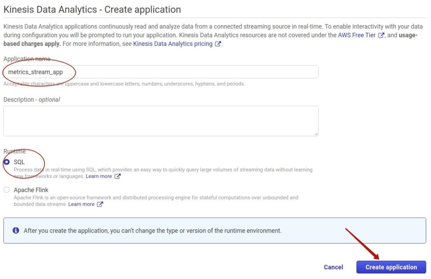Click the Create application button
431x279 pixels.
[391, 267]
